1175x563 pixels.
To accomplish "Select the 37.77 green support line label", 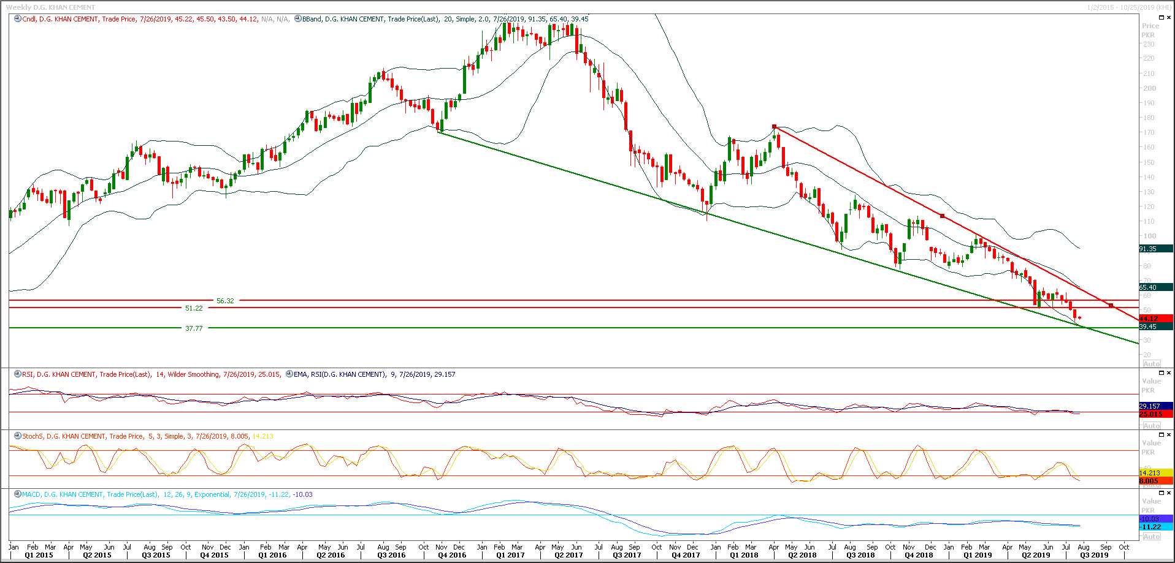I will (194, 328).
